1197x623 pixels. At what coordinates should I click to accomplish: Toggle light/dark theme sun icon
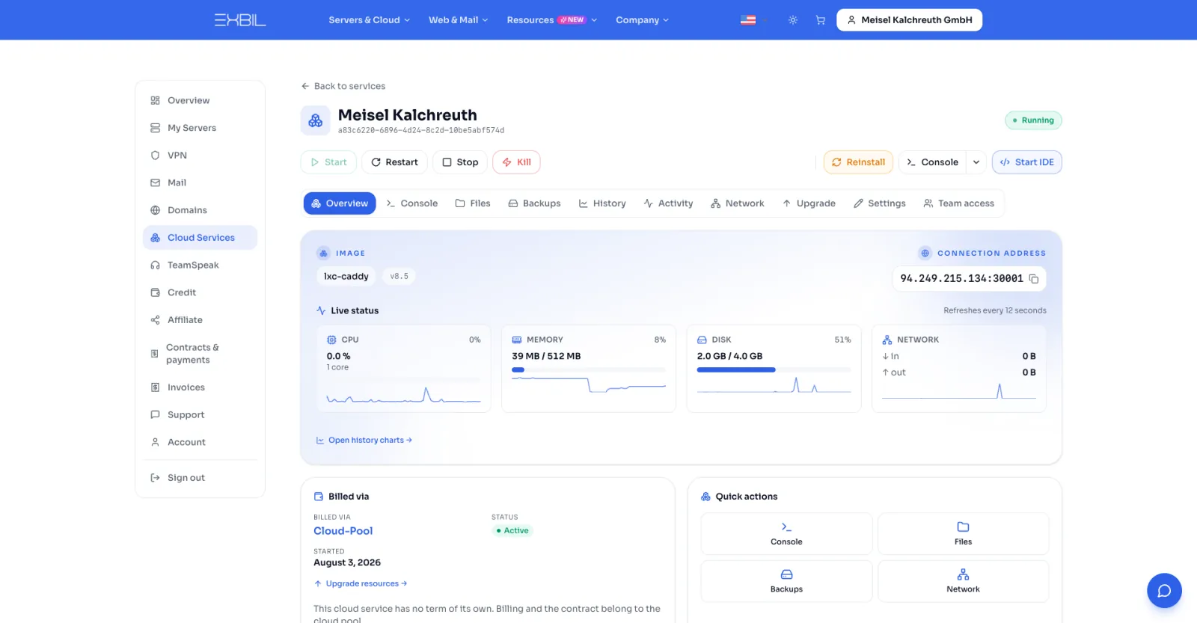793,20
